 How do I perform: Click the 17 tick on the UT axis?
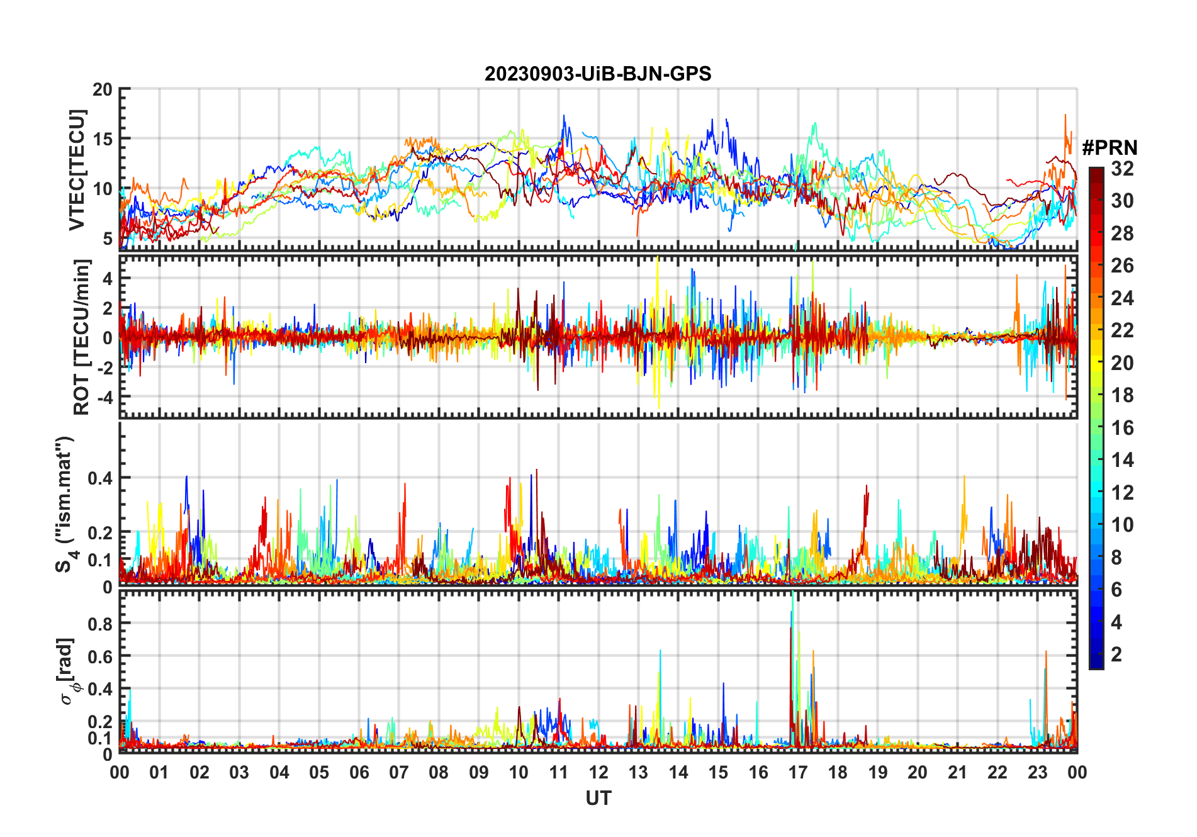coord(798,772)
